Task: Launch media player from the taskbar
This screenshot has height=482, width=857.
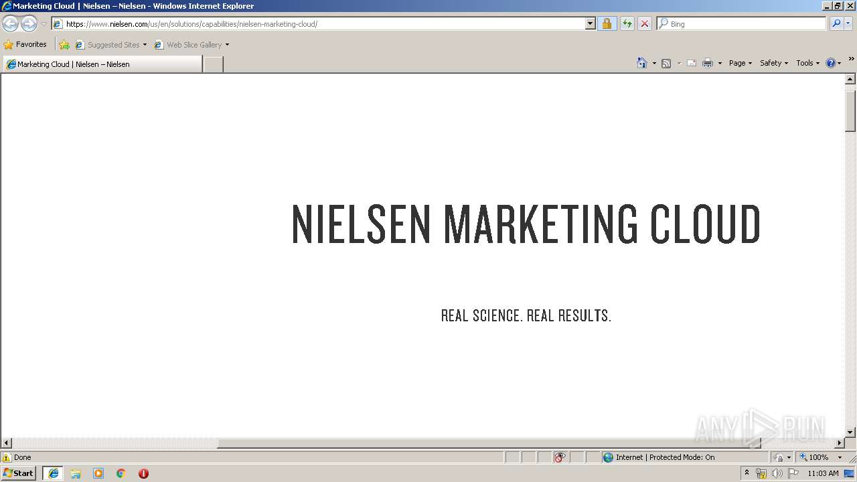Action: [98, 473]
